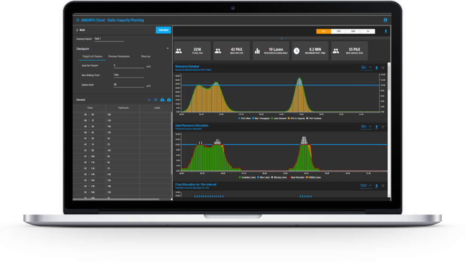Click the Resource Demand chart title

coord(187,67)
